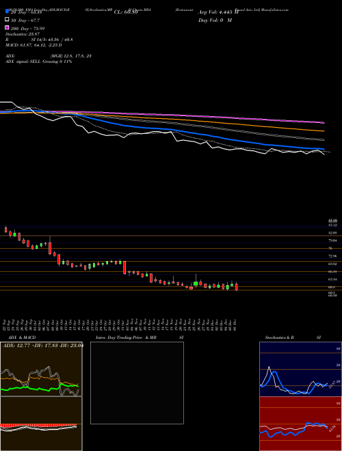This screenshot has width=342, height=451.
Task: Open the empty Intra Day chart panel
Action: tap(137, 383)
